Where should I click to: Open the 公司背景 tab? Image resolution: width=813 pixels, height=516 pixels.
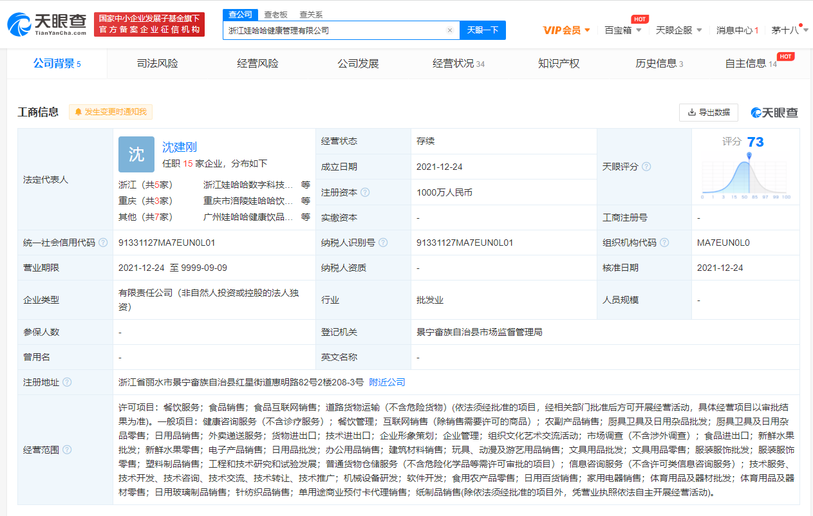click(57, 64)
